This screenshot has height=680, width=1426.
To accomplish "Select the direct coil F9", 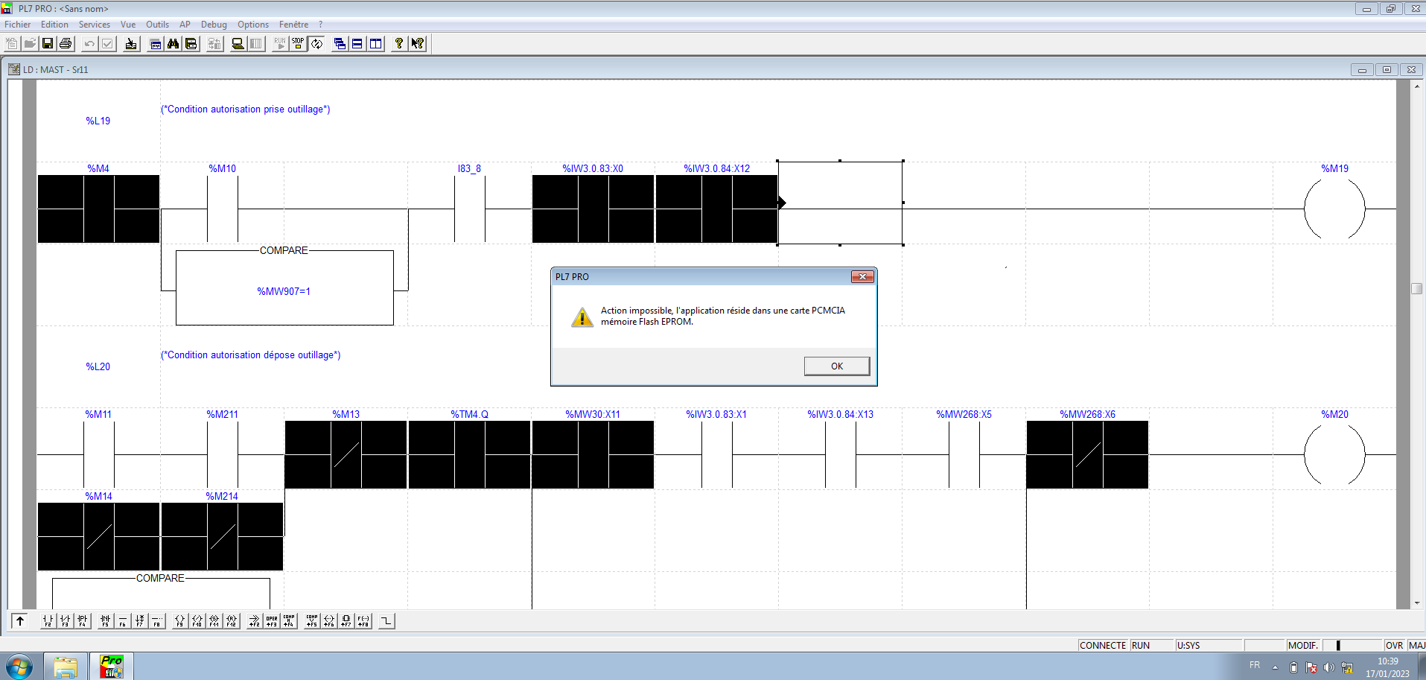I will coord(180,620).
